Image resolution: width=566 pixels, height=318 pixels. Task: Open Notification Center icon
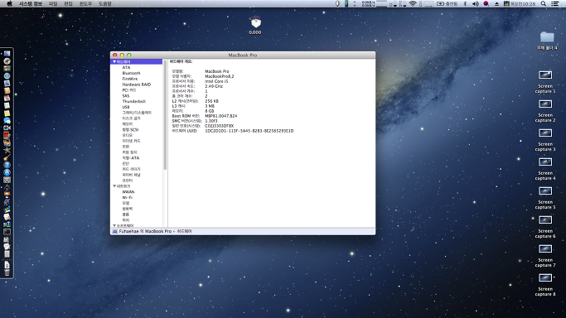554,3
